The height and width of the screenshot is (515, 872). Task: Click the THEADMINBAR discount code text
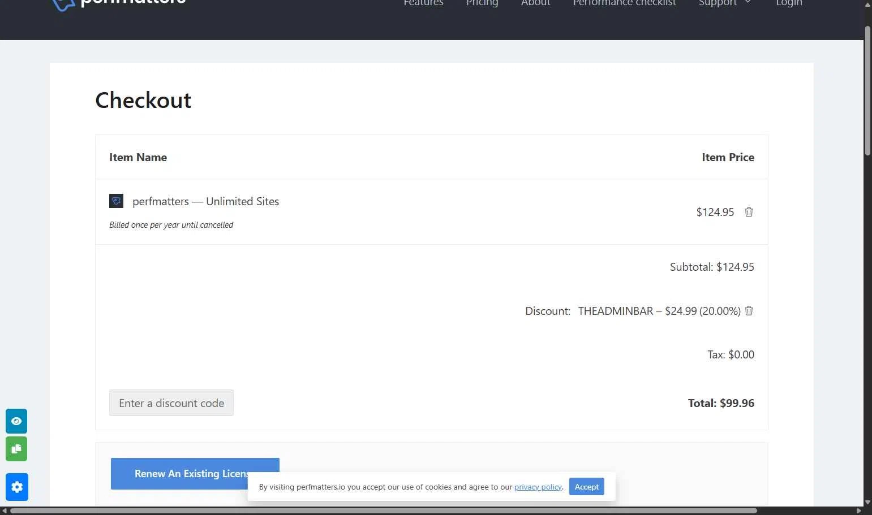pyautogui.click(x=616, y=311)
